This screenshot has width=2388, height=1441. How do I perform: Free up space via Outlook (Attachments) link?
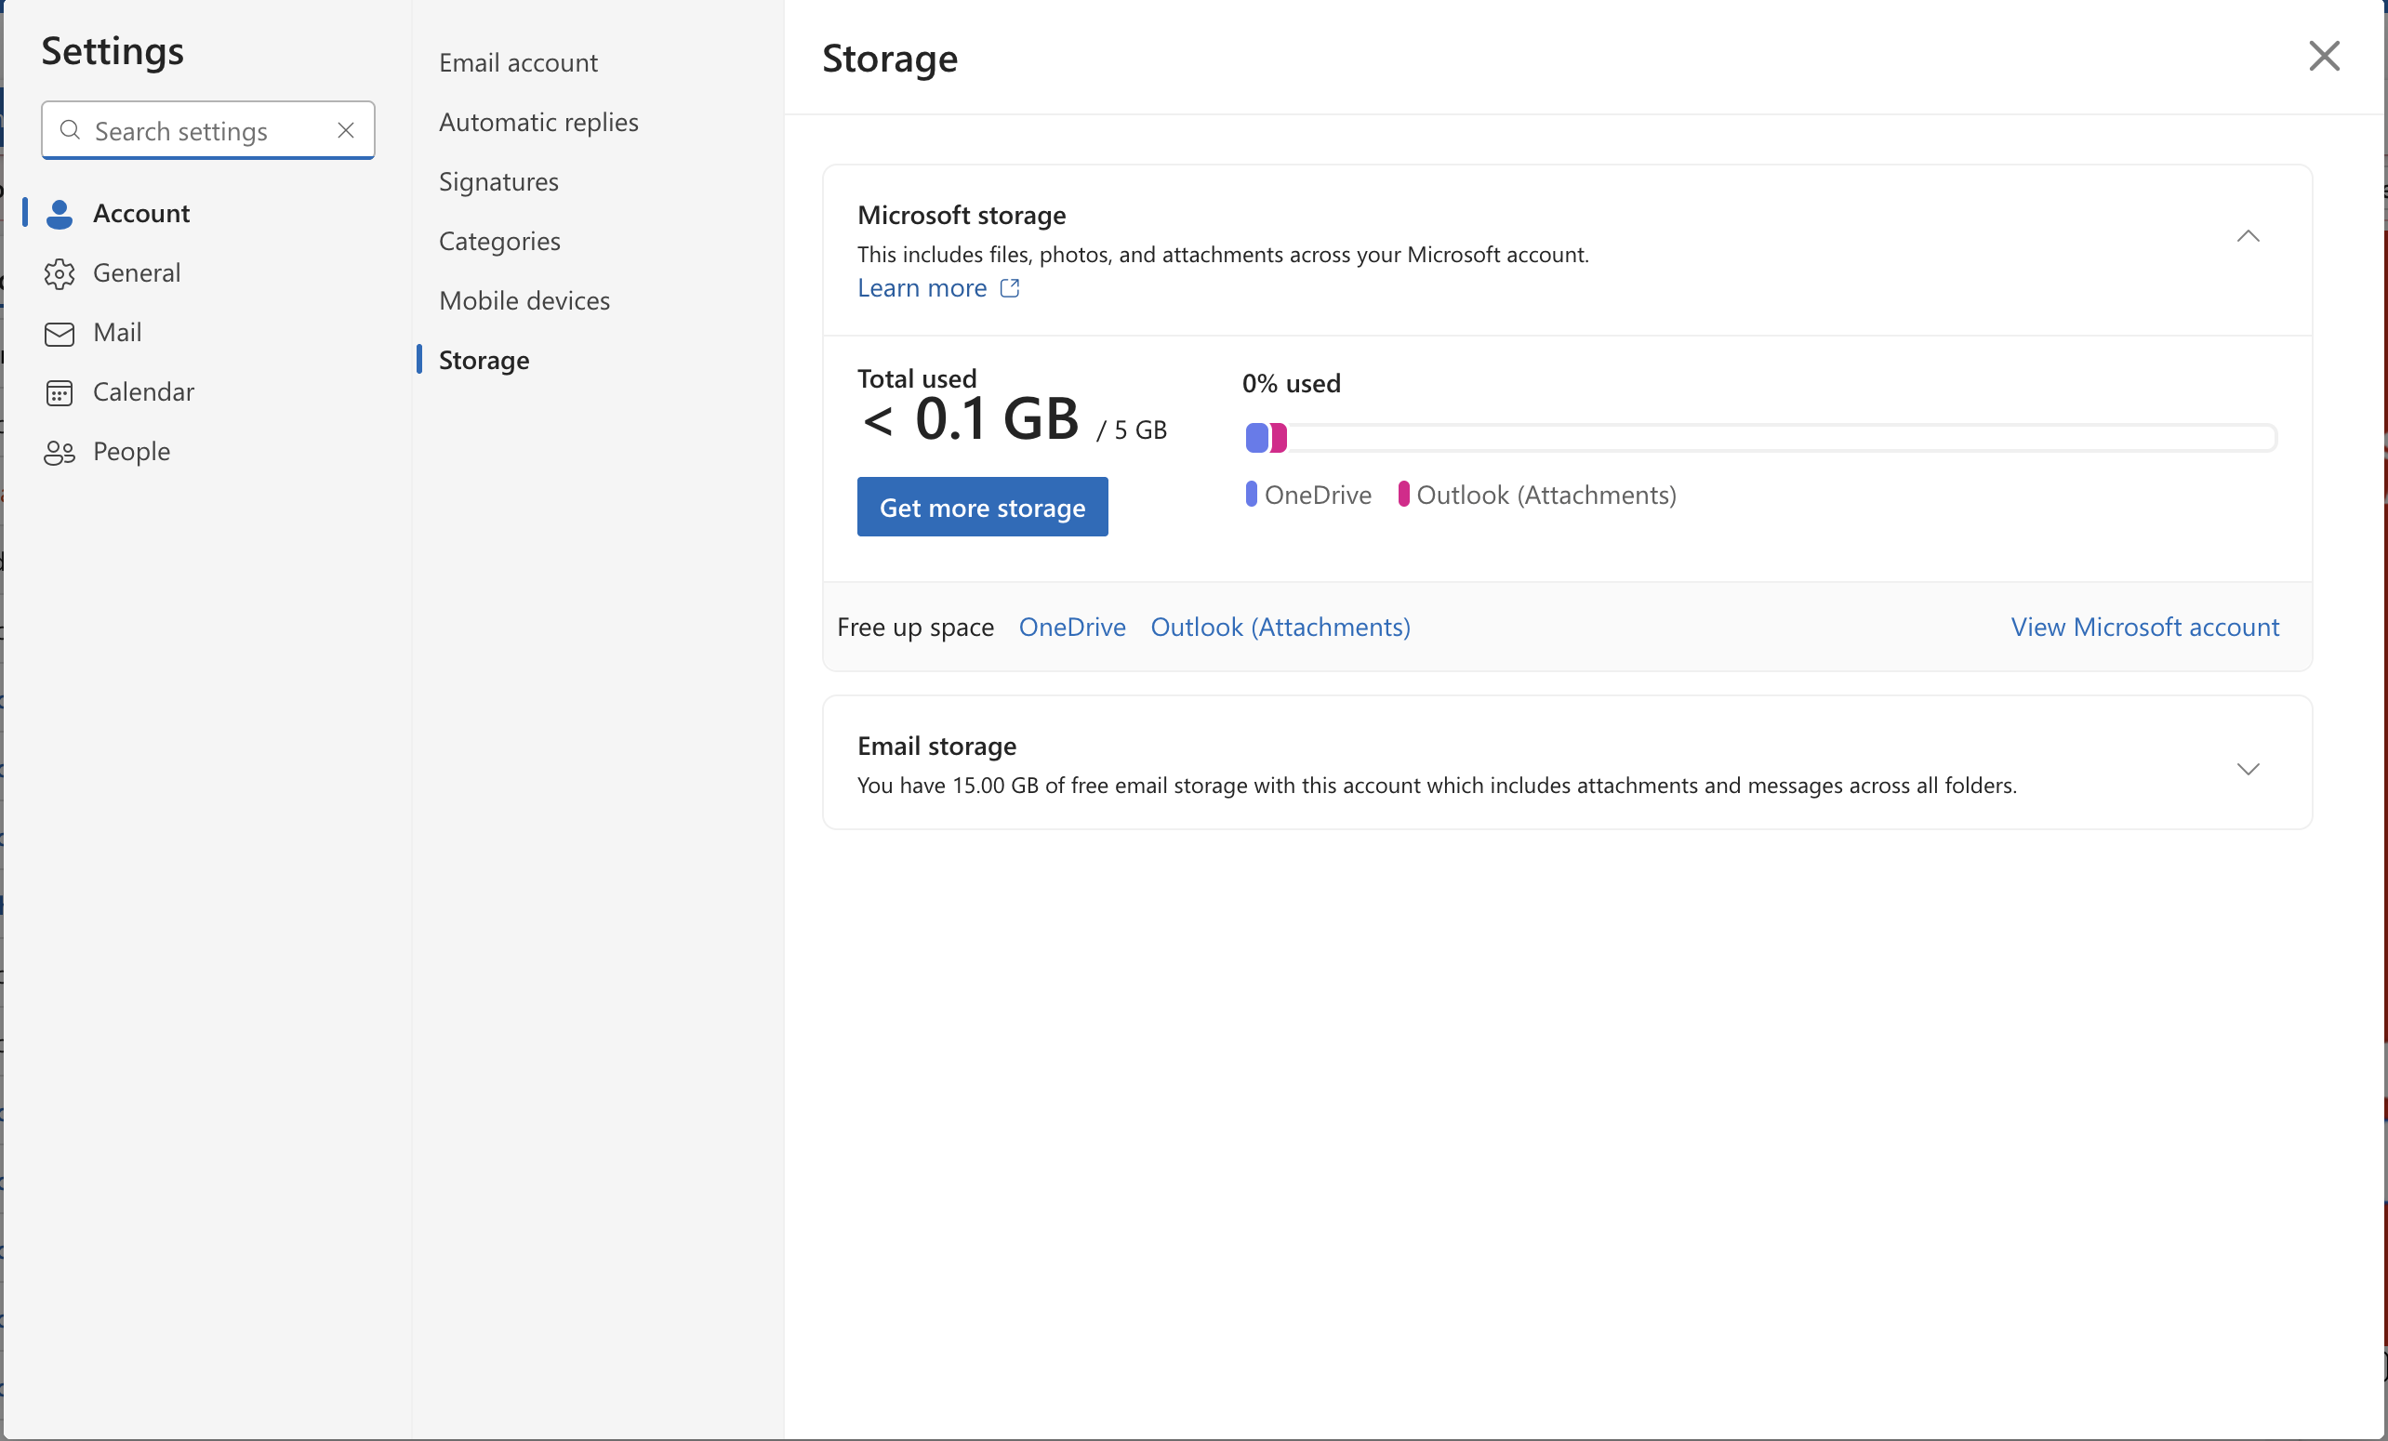[1280, 627]
